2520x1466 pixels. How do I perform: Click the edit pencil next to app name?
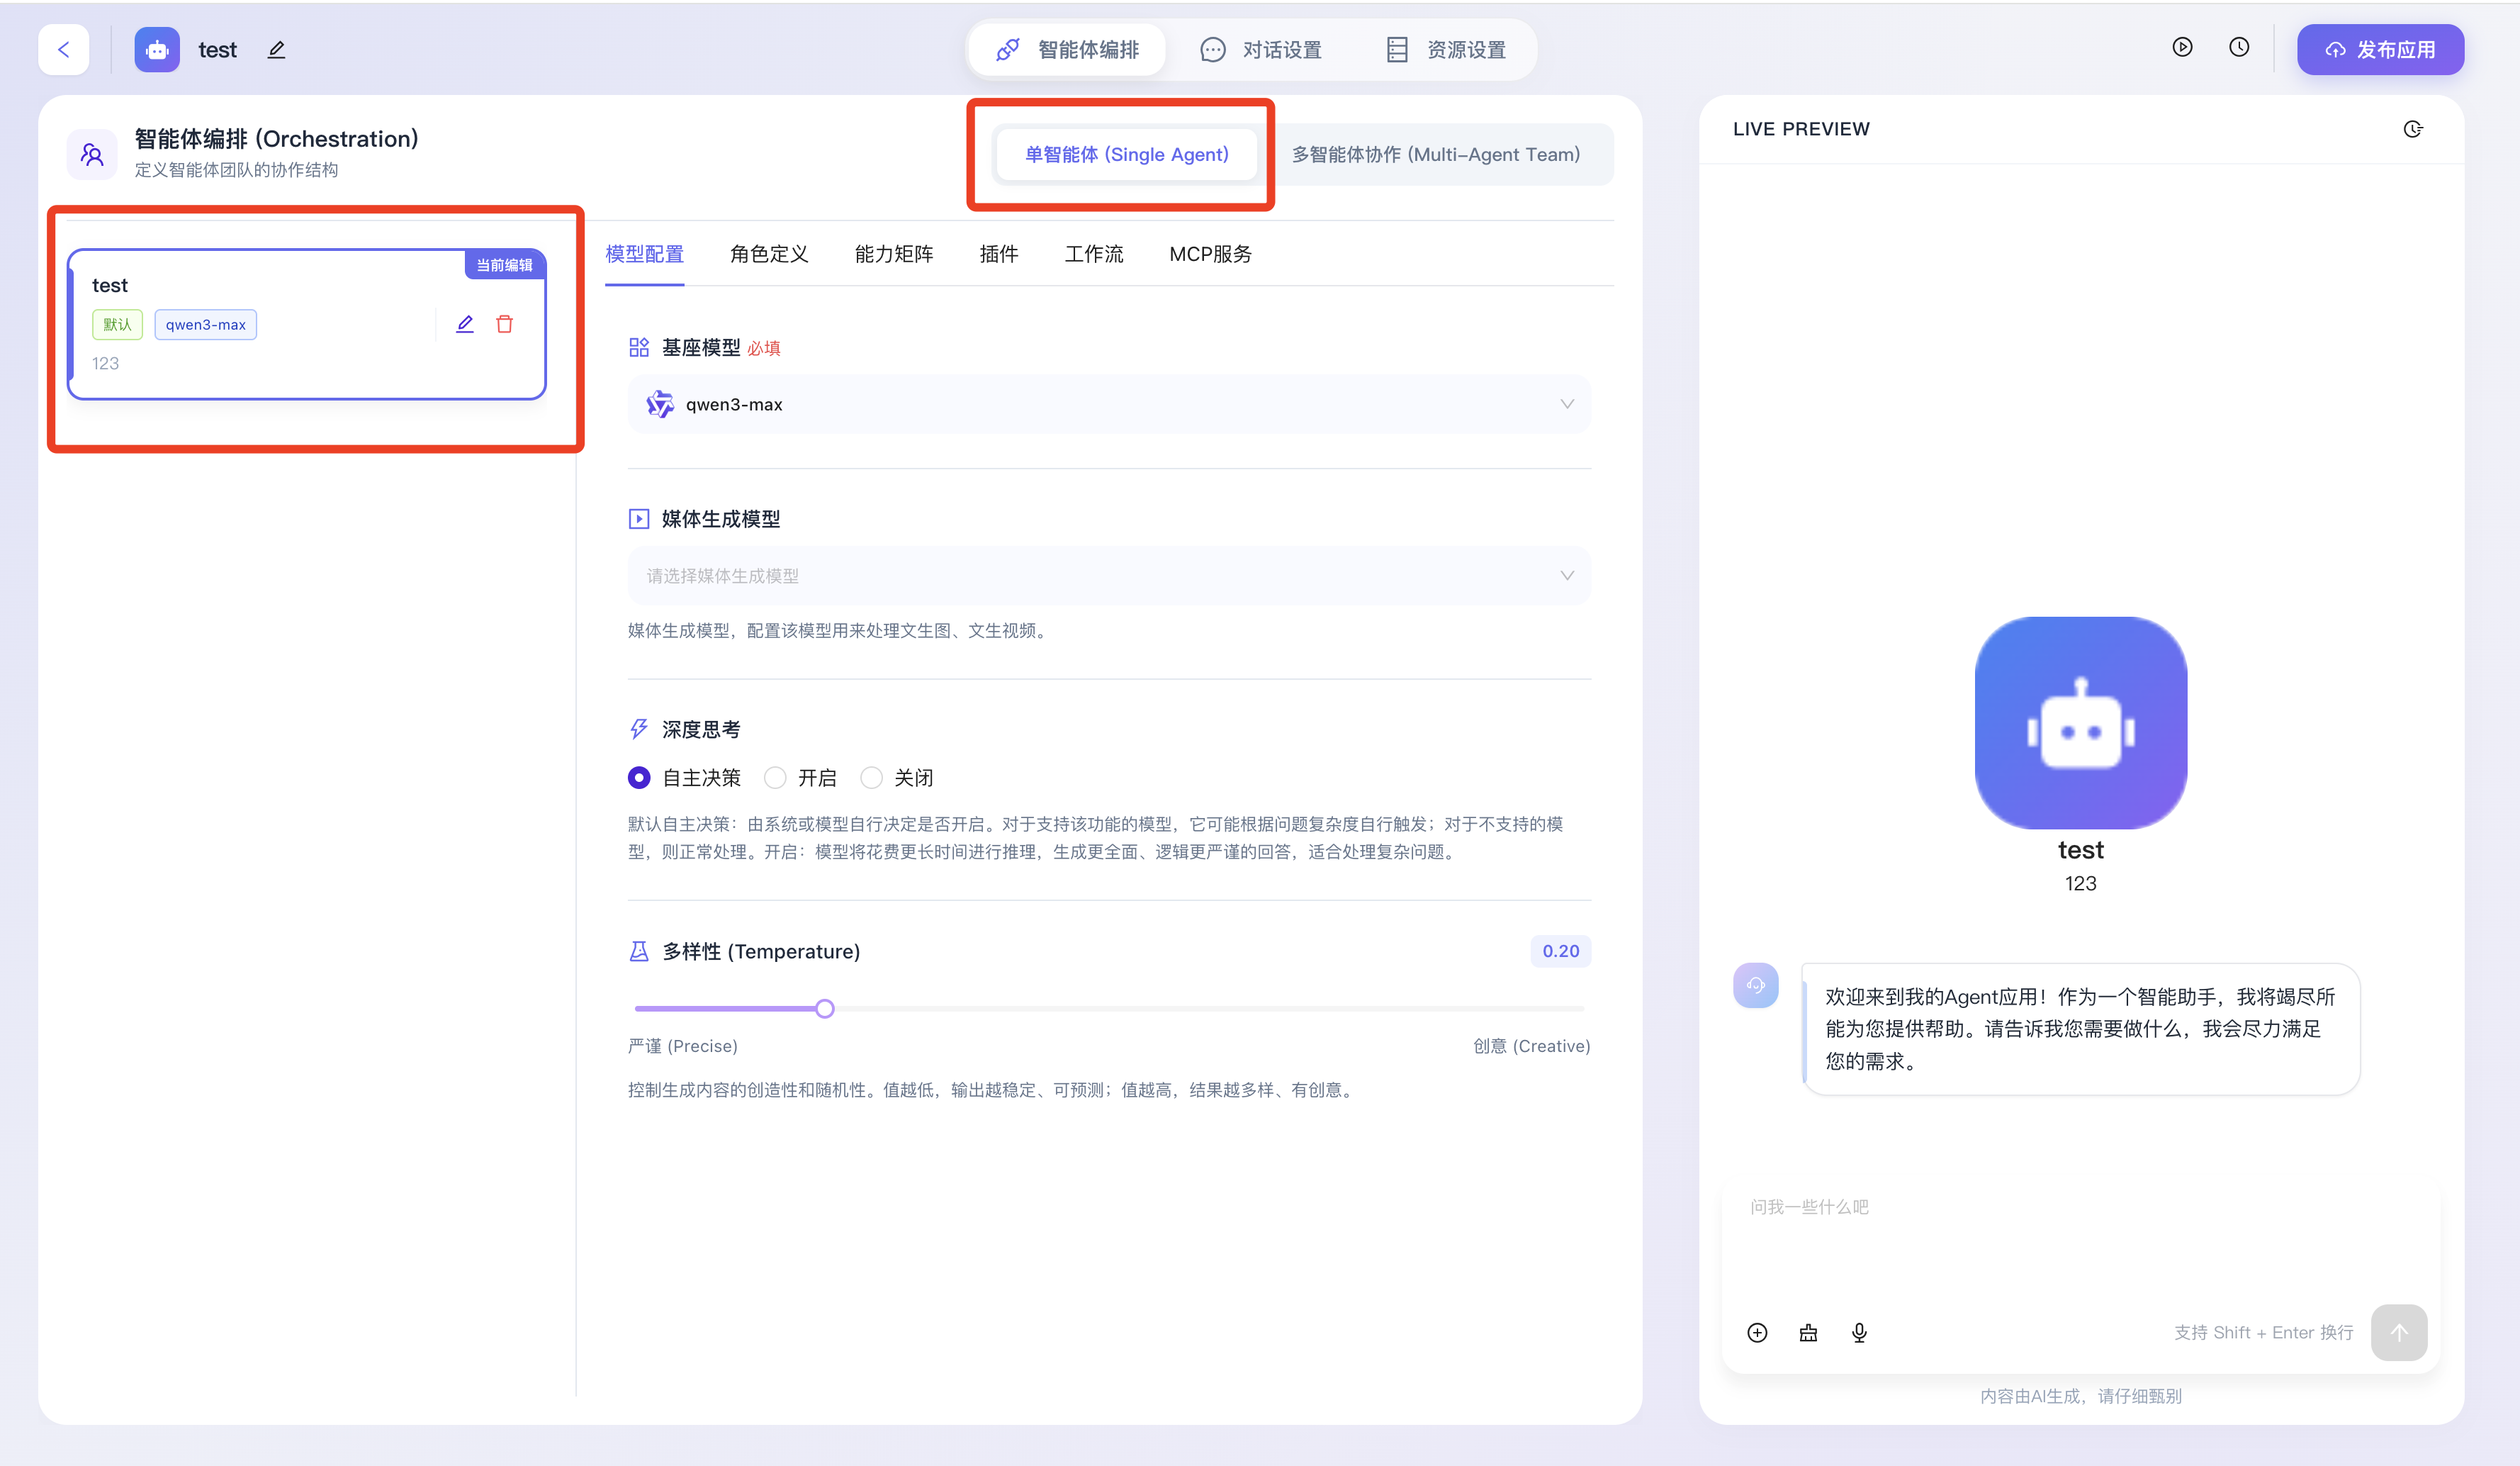(x=277, y=50)
